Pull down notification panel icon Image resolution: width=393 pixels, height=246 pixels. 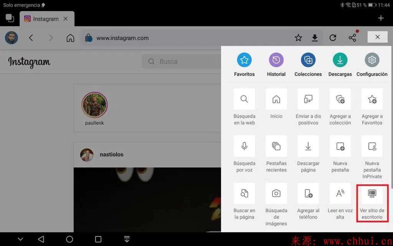click(x=127, y=239)
